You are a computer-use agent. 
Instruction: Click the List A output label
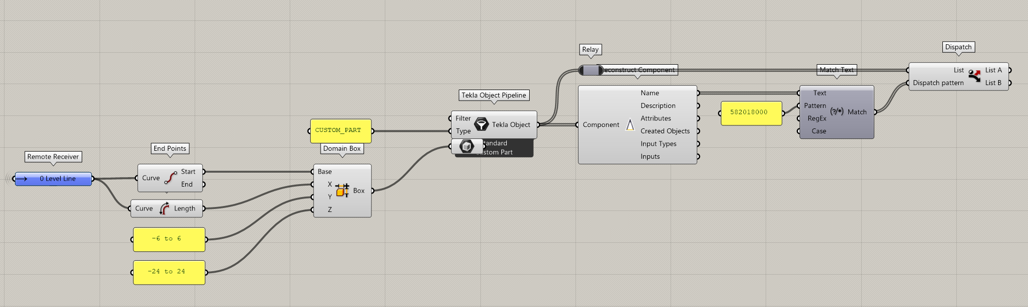[x=994, y=70]
